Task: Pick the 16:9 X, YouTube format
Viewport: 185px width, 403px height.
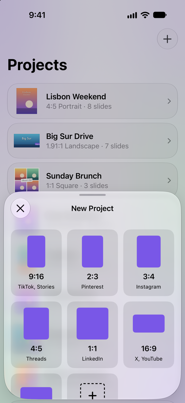Action: 148,335
